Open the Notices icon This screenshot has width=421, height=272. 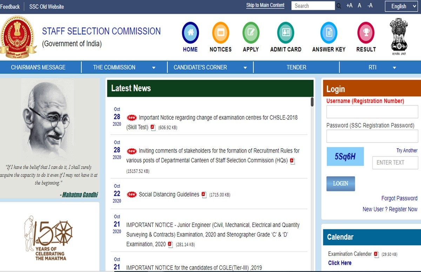[x=220, y=33]
